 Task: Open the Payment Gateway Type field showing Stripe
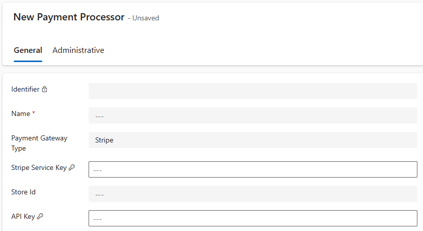tap(252, 140)
